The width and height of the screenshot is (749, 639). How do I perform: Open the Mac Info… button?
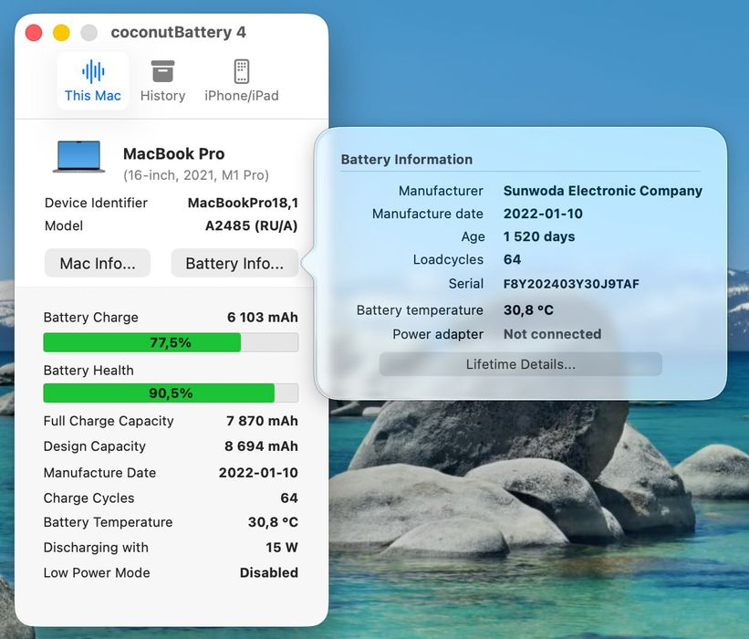coord(98,263)
